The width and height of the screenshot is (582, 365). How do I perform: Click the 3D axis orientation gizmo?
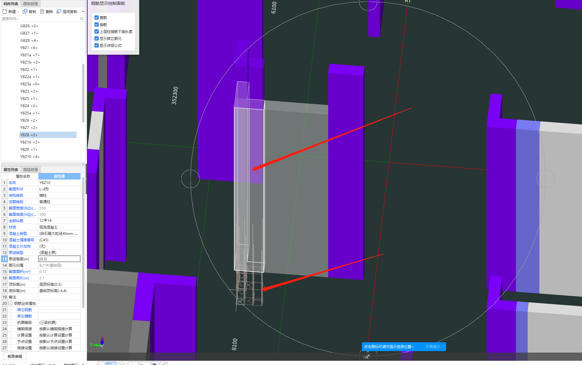(x=98, y=342)
